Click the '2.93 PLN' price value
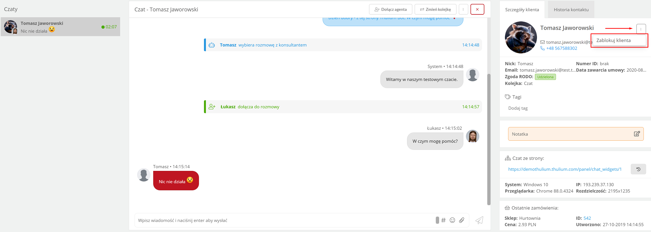This screenshot has height=232, width=651. (527, 225)
